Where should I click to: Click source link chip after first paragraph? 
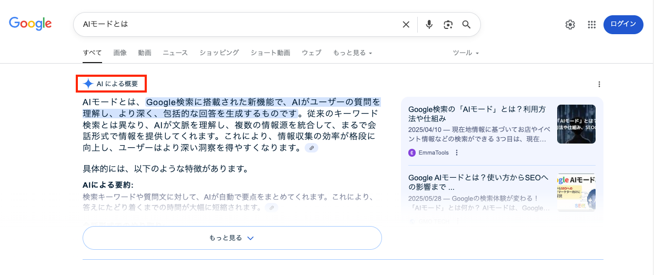(311, 148)
